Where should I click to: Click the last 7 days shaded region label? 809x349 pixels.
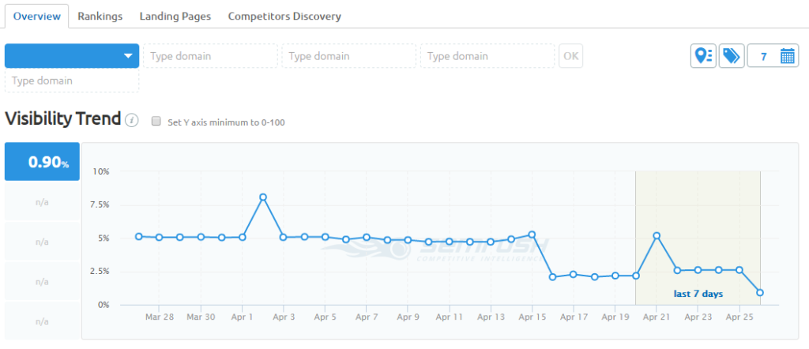(698, 294)
